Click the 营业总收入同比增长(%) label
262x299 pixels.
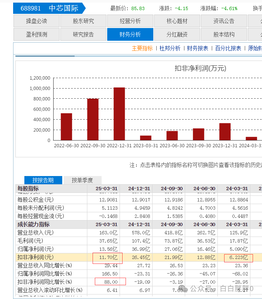[x=45, y=265]
